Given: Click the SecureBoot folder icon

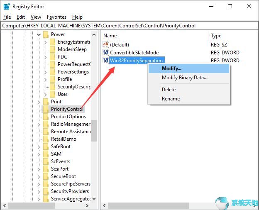Looking at the screenshot, I should click(46, 176).
